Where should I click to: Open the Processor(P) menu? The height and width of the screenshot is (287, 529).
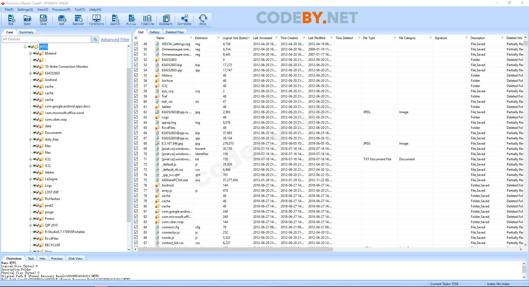(x=61, y=10)
